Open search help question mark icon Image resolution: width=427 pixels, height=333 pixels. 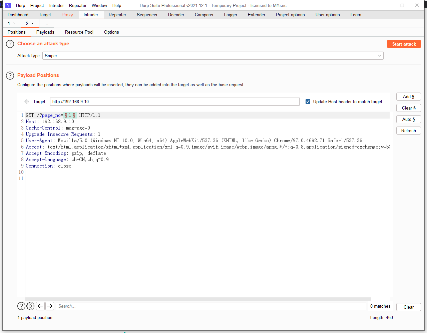21,306
